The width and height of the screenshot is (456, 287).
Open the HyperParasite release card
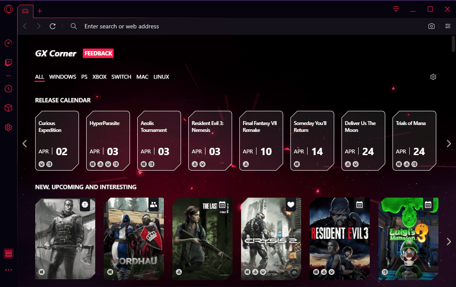108,141
